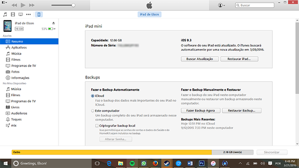Image resolution: width=299 pixels, height=168 pixels.
Task: Open the Windows Start menu
Action: [x=5, y=163]
